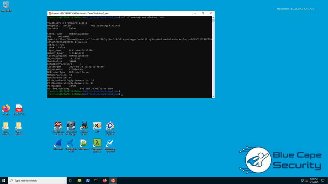Image resolution: width=328 pixels, height=184 pixels.
Task: Open the Cases - Shortcut folder
Action: point(19,126)
